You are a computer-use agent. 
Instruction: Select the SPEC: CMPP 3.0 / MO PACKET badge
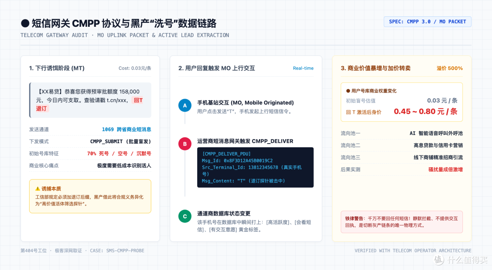(427, 22)
